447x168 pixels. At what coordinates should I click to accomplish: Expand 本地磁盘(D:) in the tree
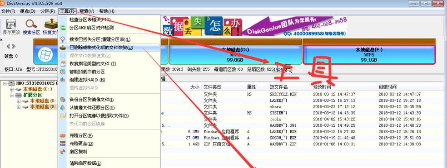pyautogui.click(x=19, y=101)
